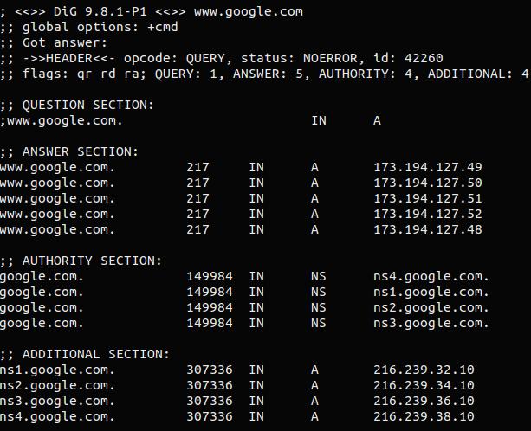Click the query id 42260
This screenshot has width=531, height=431.
coord(424,58)
